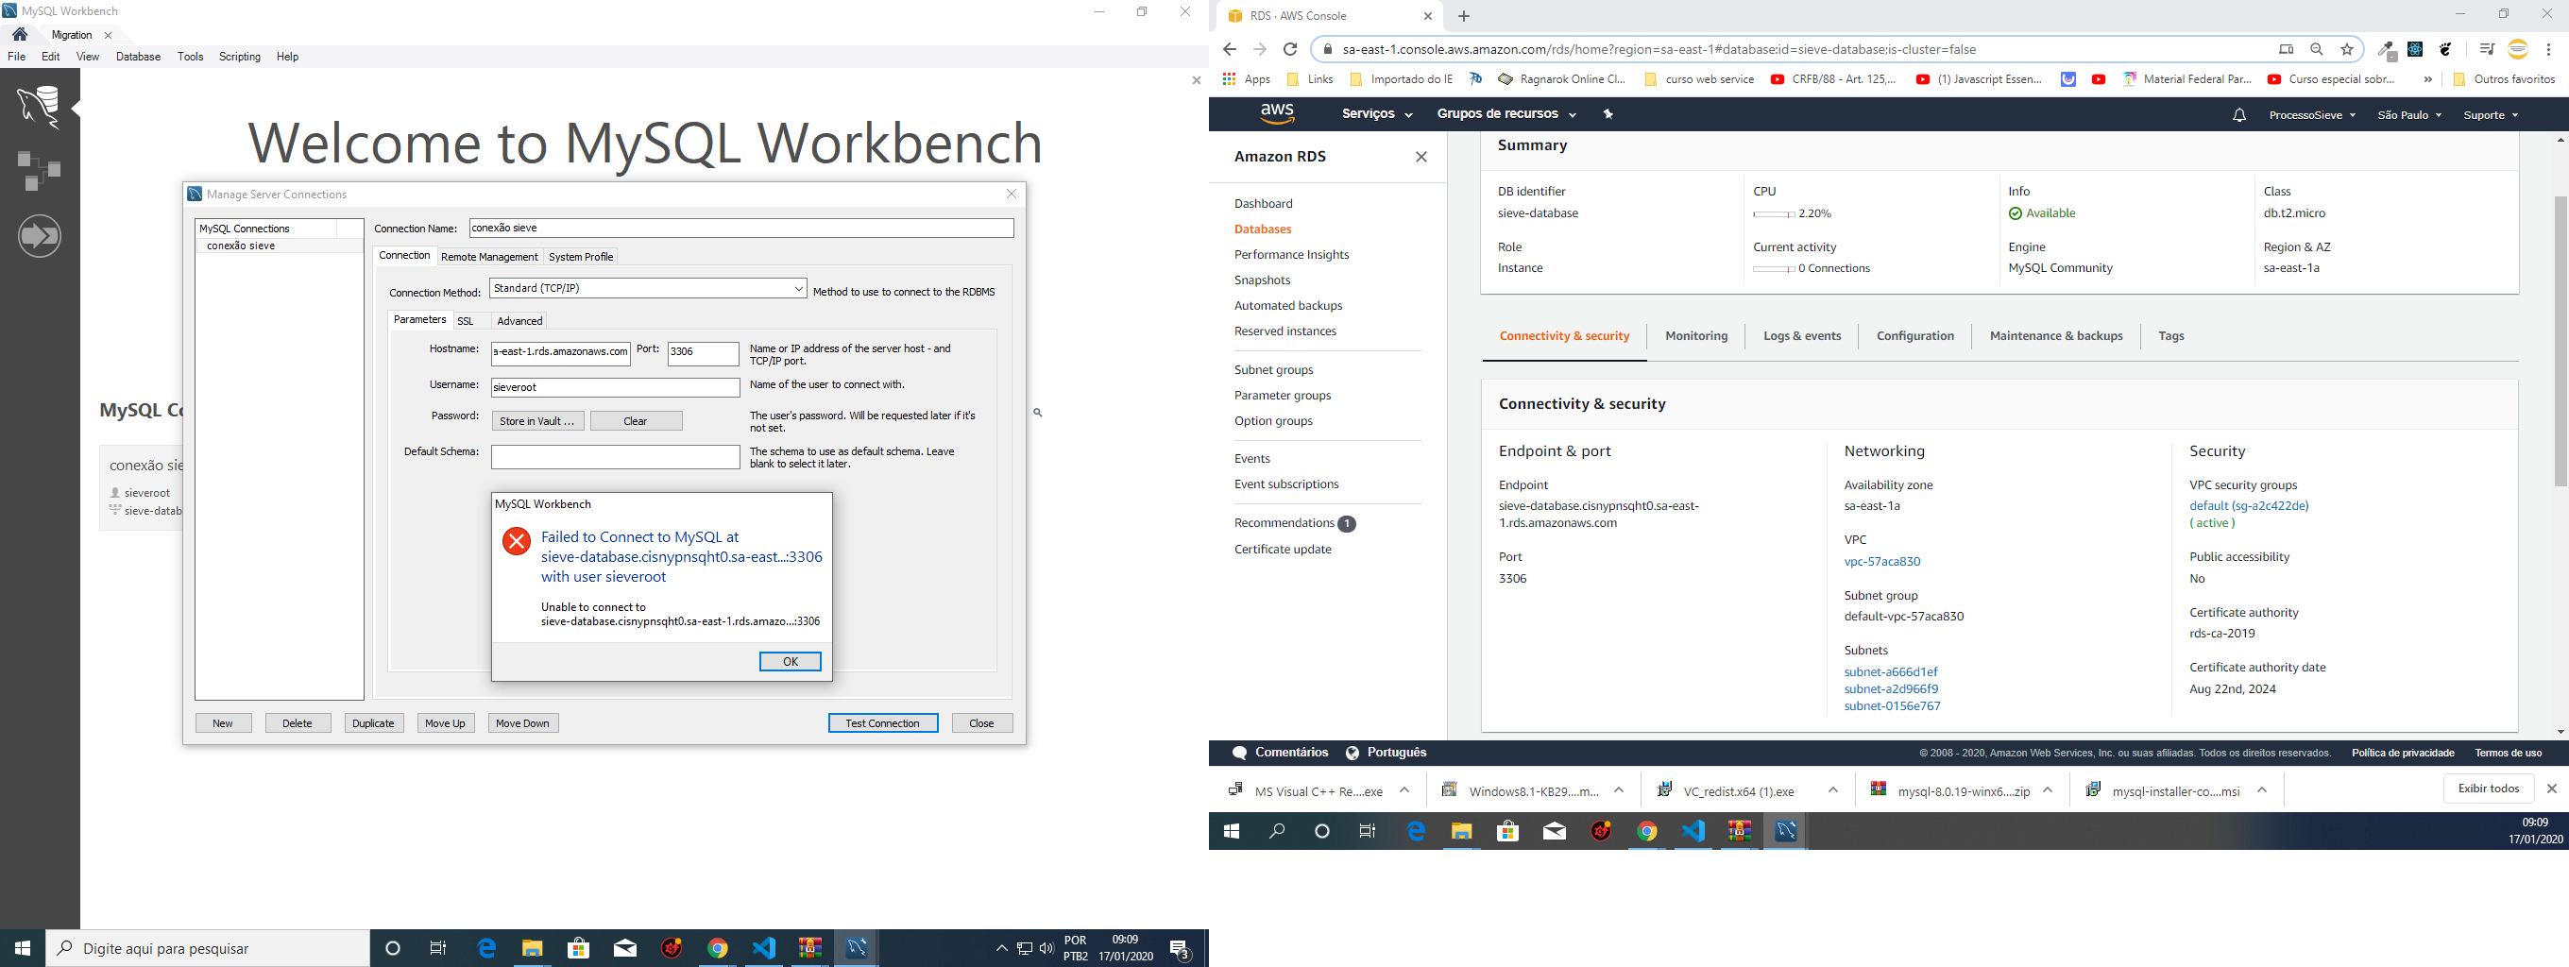Image resolution: width=2569 pixels, height=967 pixels.
Task: Click the AWS logo
Action: click(x=1278, y=113)
